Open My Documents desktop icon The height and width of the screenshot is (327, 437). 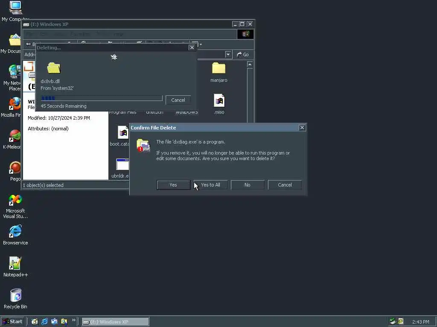11,44
